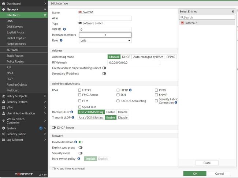This screenshot has width=238, height=178.
Task: Click the info icon beside Receive LLDP
Action: click(x=72, y=112)
